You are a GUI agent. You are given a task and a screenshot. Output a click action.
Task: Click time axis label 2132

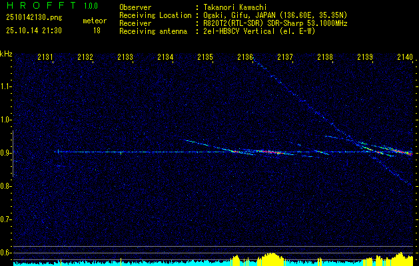[85, 57]
